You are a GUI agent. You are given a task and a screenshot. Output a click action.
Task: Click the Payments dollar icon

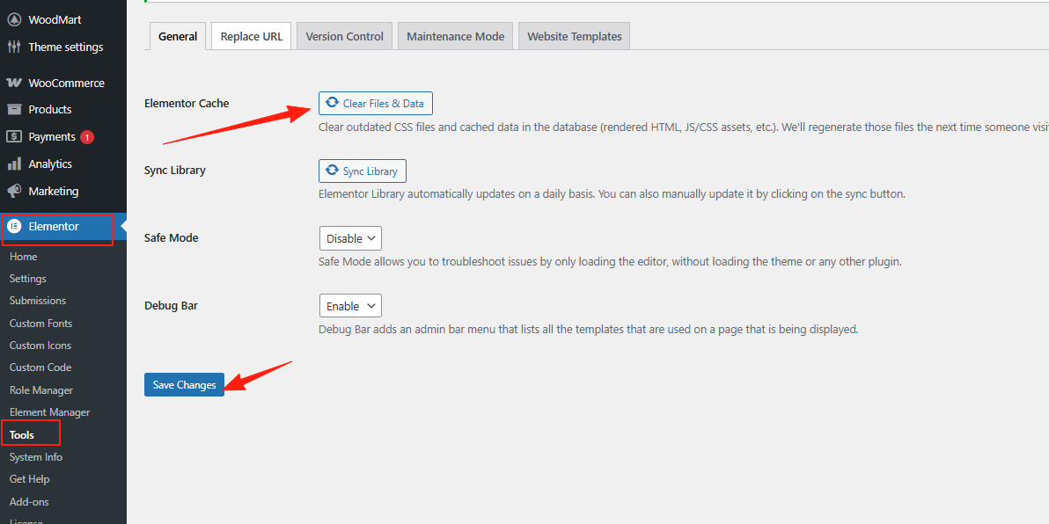[x=14, y=136]
